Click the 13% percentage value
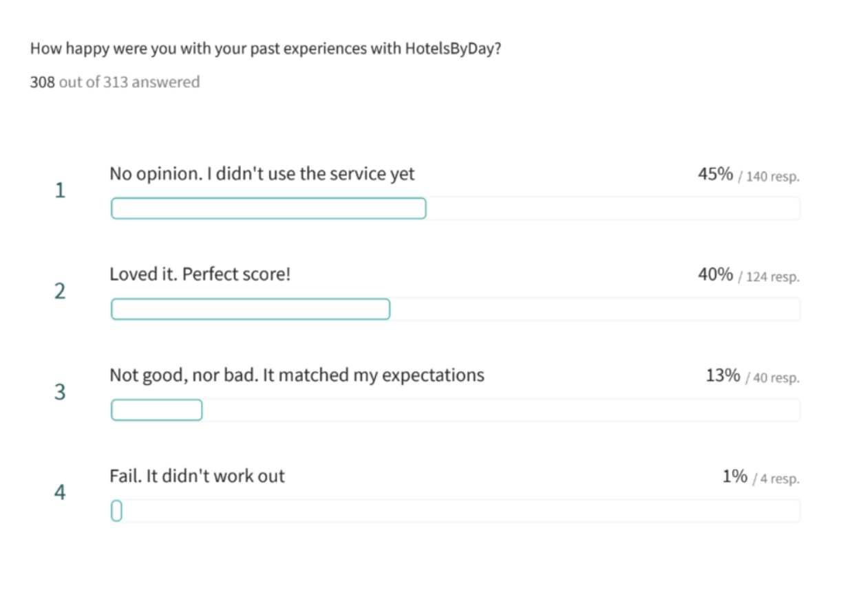 (723, 375)
